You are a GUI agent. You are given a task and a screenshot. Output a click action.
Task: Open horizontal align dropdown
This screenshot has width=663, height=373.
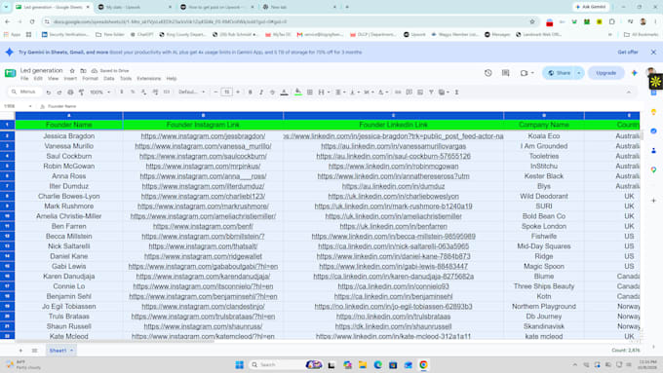(340, 93)
